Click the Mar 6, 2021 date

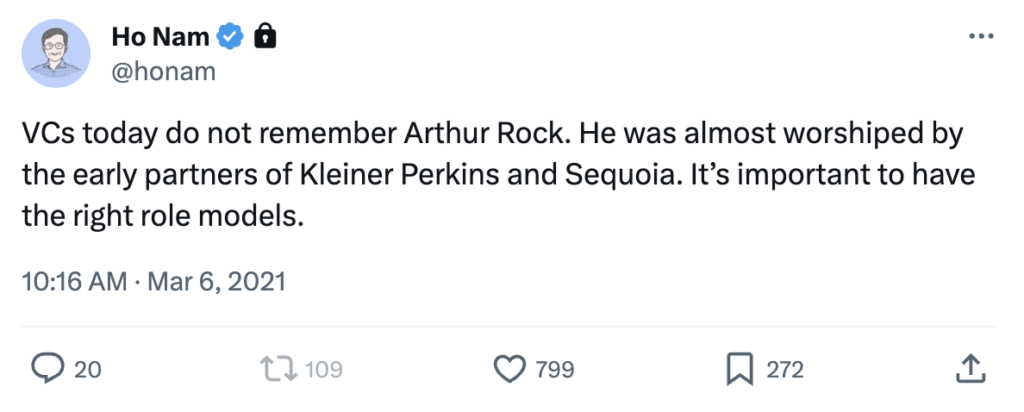click(x=216, y=281)
